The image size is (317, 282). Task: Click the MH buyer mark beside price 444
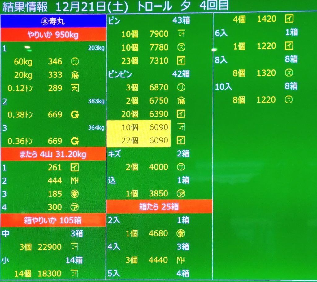click(75, 181)
